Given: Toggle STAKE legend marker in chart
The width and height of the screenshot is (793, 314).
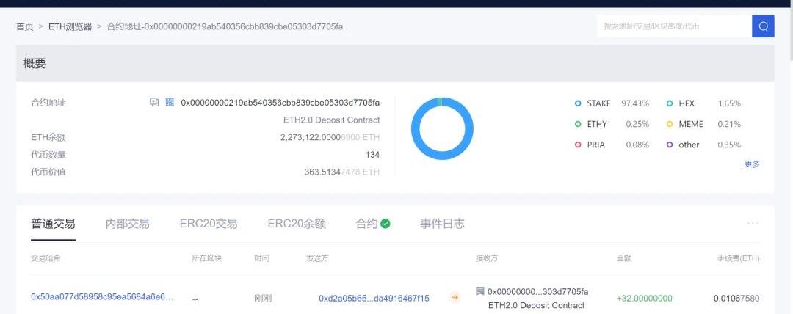Looking at the screenshot, I should pos(579,104).
